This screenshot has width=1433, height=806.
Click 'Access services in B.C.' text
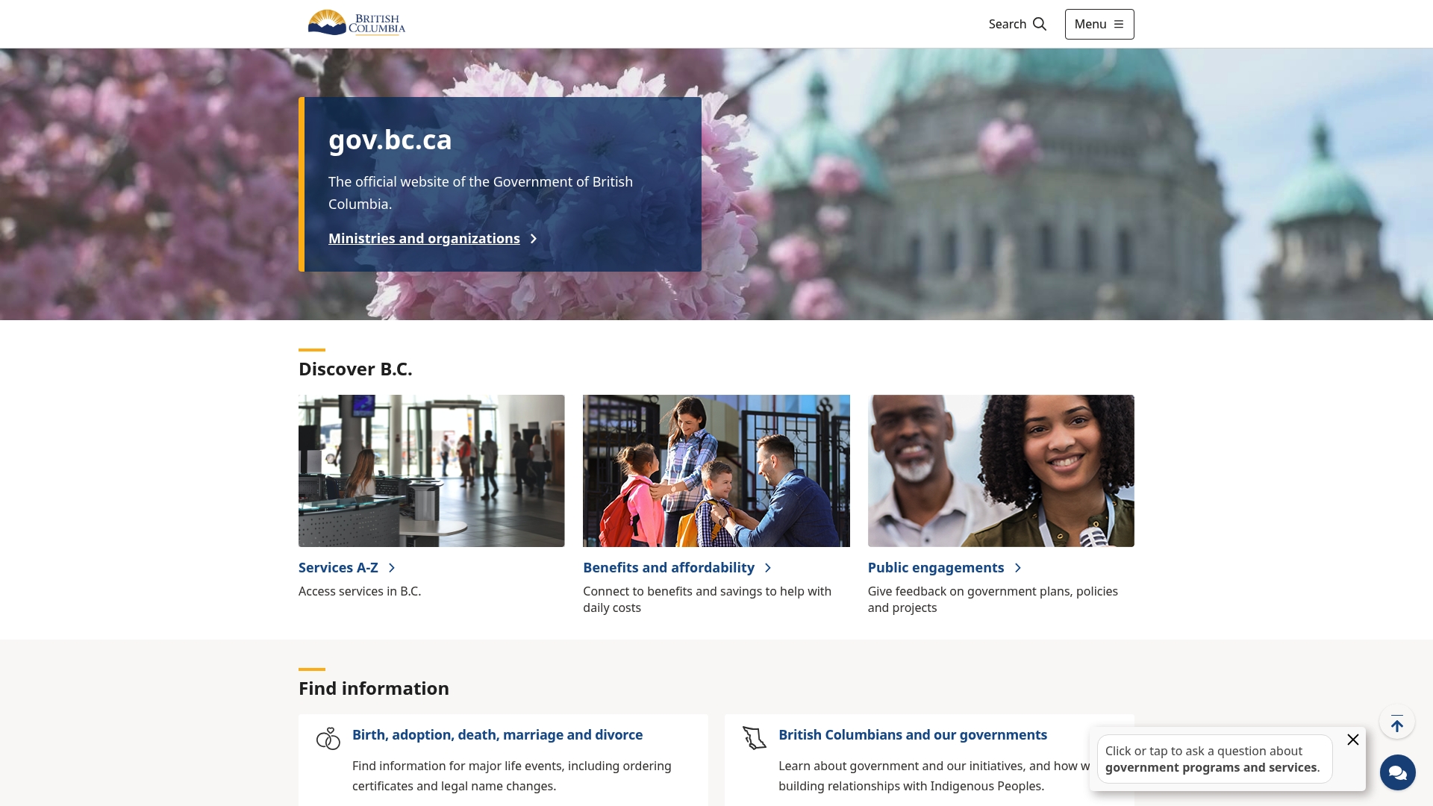pos(360,592)
